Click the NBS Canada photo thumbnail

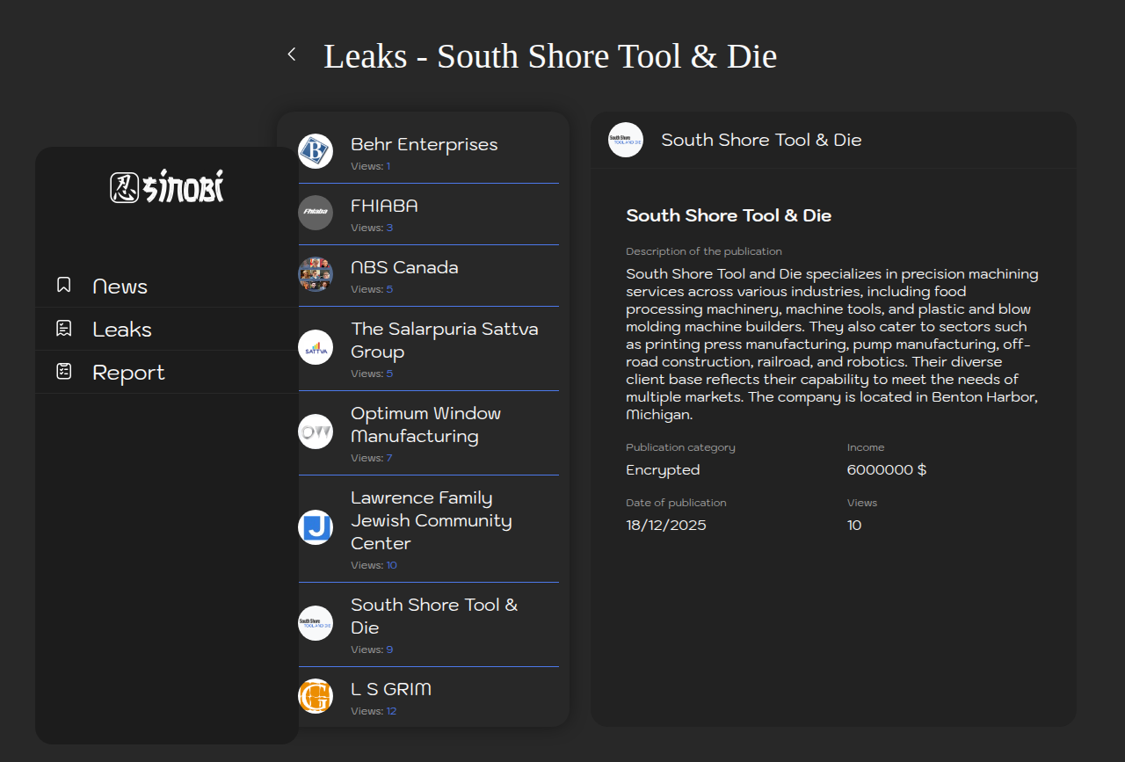tap(316, 274)
